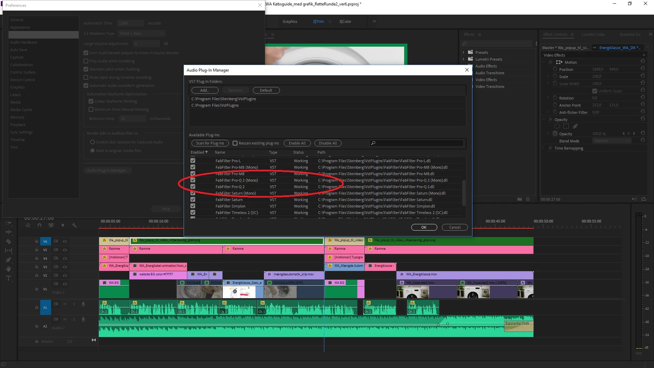Click the plug-in list vertical scrollbar

[x=464, y=193]
